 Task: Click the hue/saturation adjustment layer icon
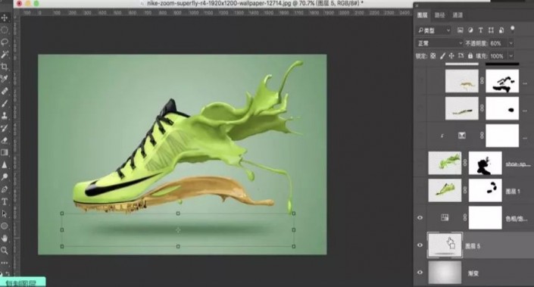pos(445,217)
